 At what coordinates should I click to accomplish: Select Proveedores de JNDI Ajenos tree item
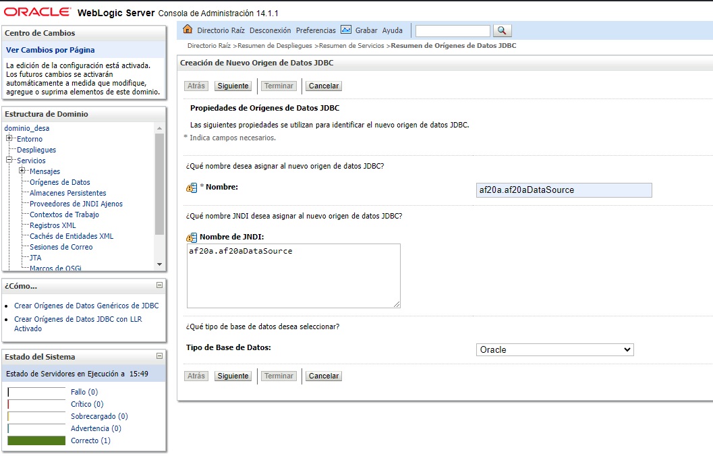click(x=76, y=204)
